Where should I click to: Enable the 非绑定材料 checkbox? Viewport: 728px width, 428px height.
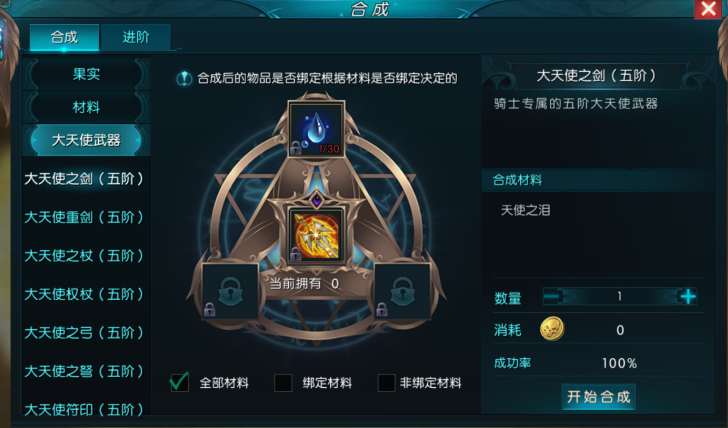click(386, 383)
